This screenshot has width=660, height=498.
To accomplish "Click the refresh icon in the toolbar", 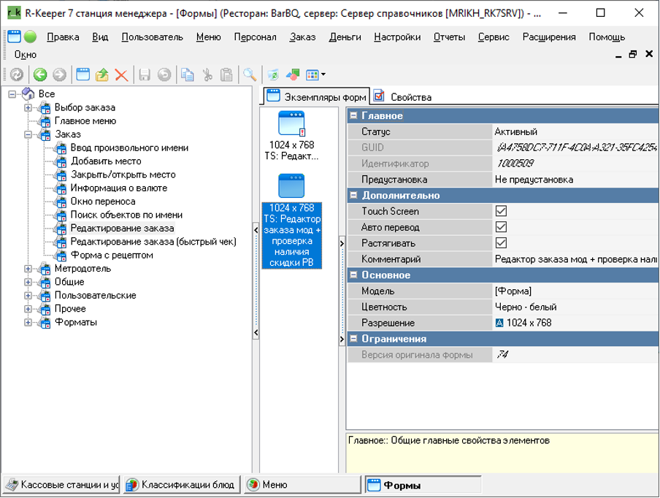I will click(17, 74).
